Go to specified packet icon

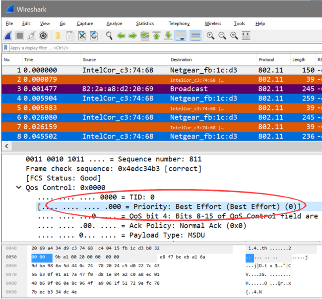145,36
